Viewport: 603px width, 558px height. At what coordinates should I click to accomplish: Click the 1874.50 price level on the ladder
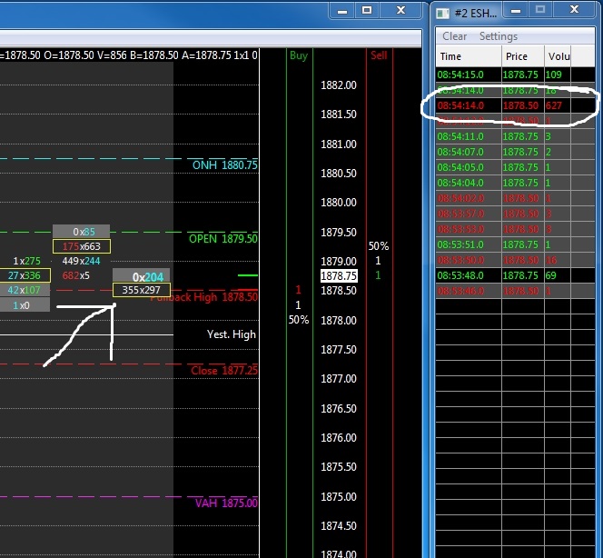point(339,525)
